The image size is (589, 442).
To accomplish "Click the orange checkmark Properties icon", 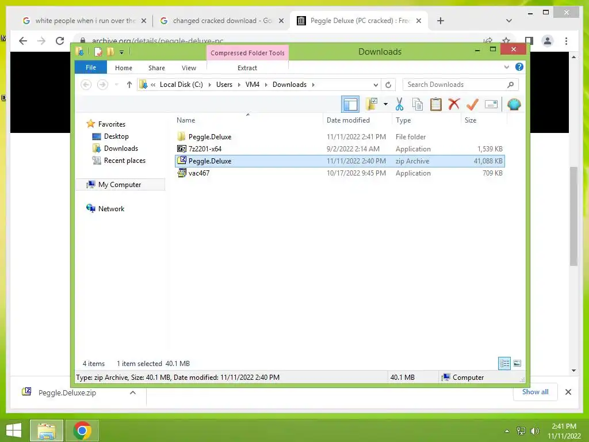I will click(x=472, y=104).
